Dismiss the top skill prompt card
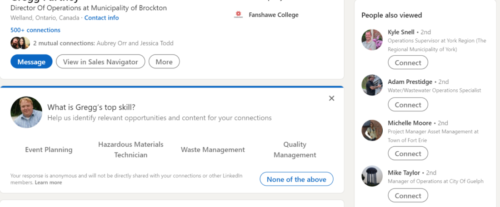The image size is (500, 207). pyautogui.click(x=331, y=98)
